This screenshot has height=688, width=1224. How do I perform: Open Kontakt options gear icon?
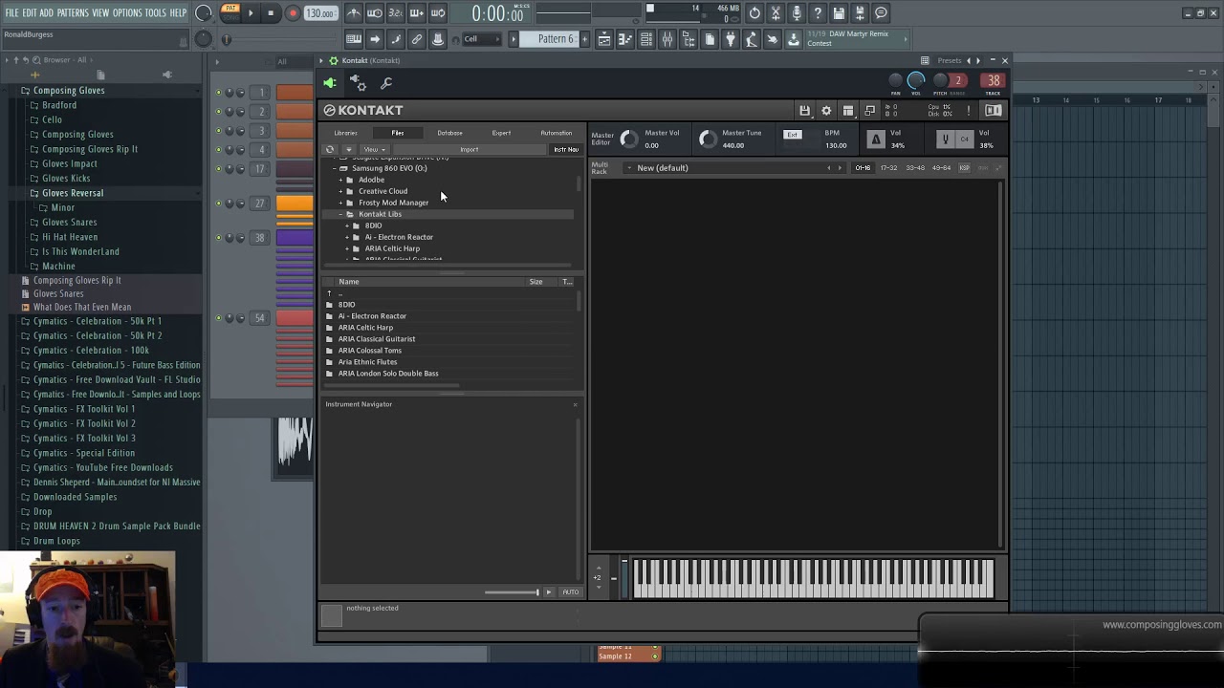[826, 111]
